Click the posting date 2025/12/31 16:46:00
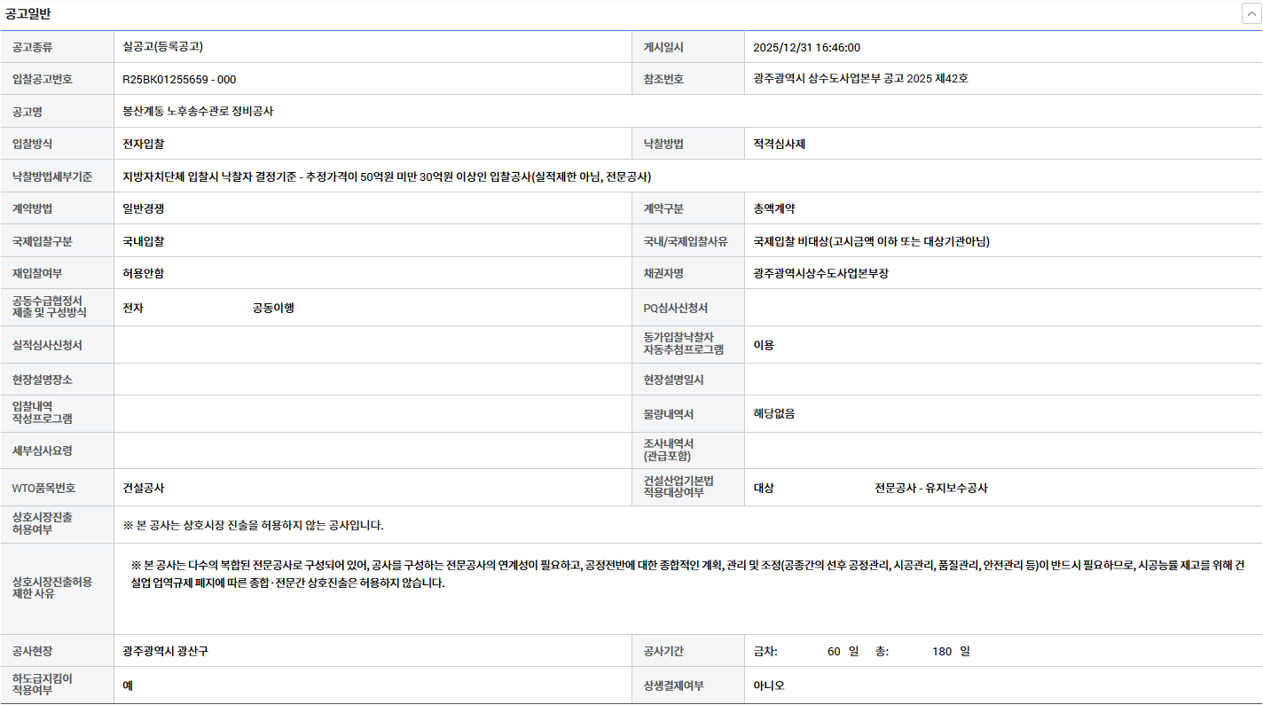 pos(806,48)
